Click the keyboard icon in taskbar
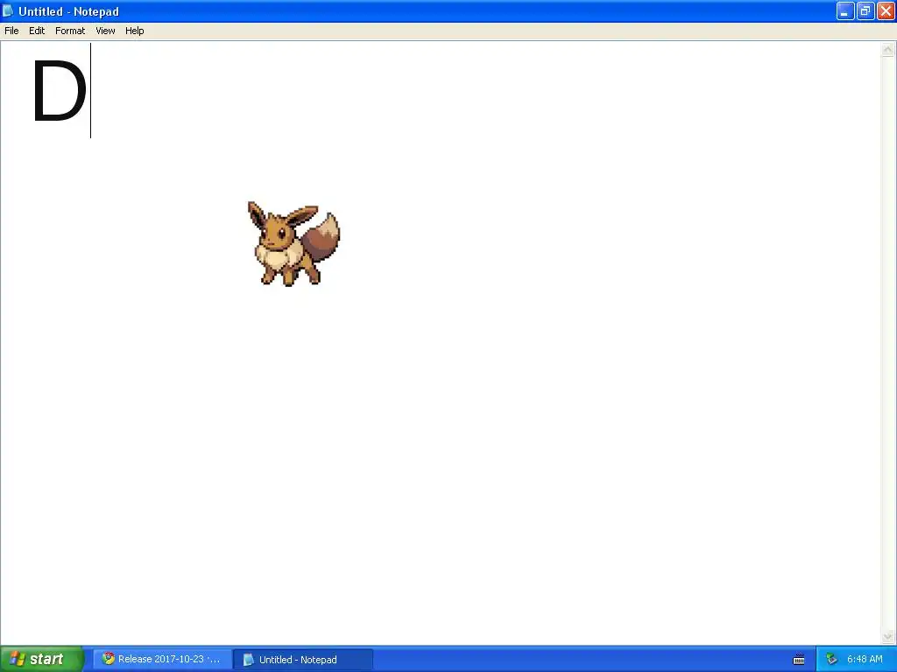 tap(799, 660)
